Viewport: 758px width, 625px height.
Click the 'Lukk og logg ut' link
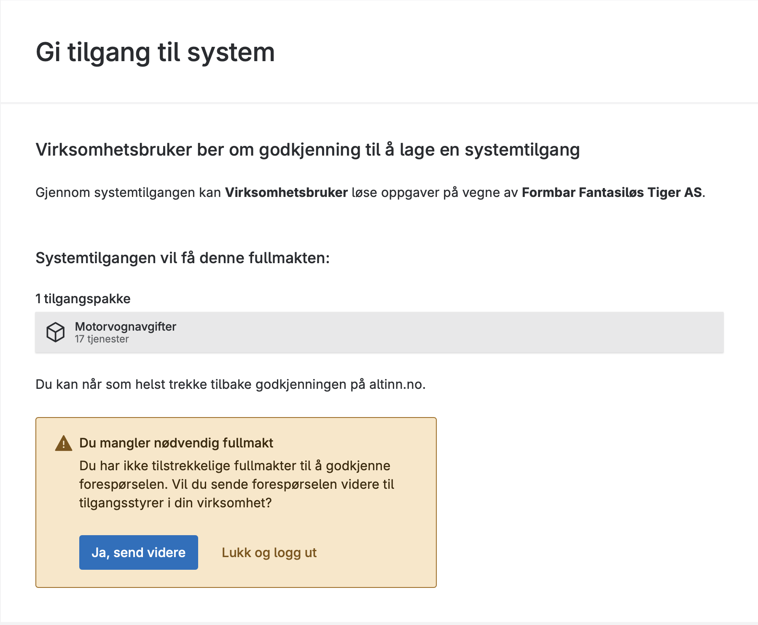pyautogui.click(x=269, y=552)
